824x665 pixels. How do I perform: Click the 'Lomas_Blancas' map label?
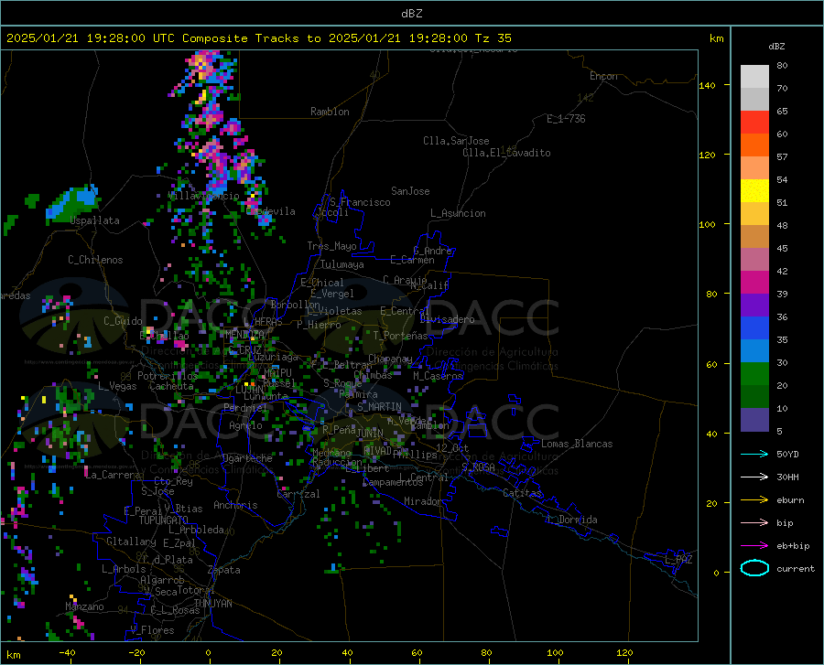(x=577, y=444)
